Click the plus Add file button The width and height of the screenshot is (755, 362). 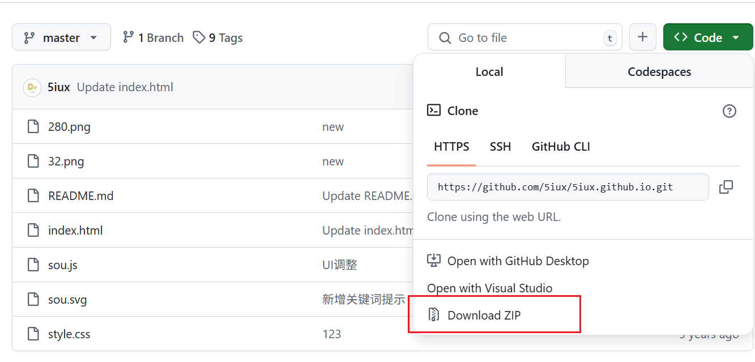tap(642, 37)
